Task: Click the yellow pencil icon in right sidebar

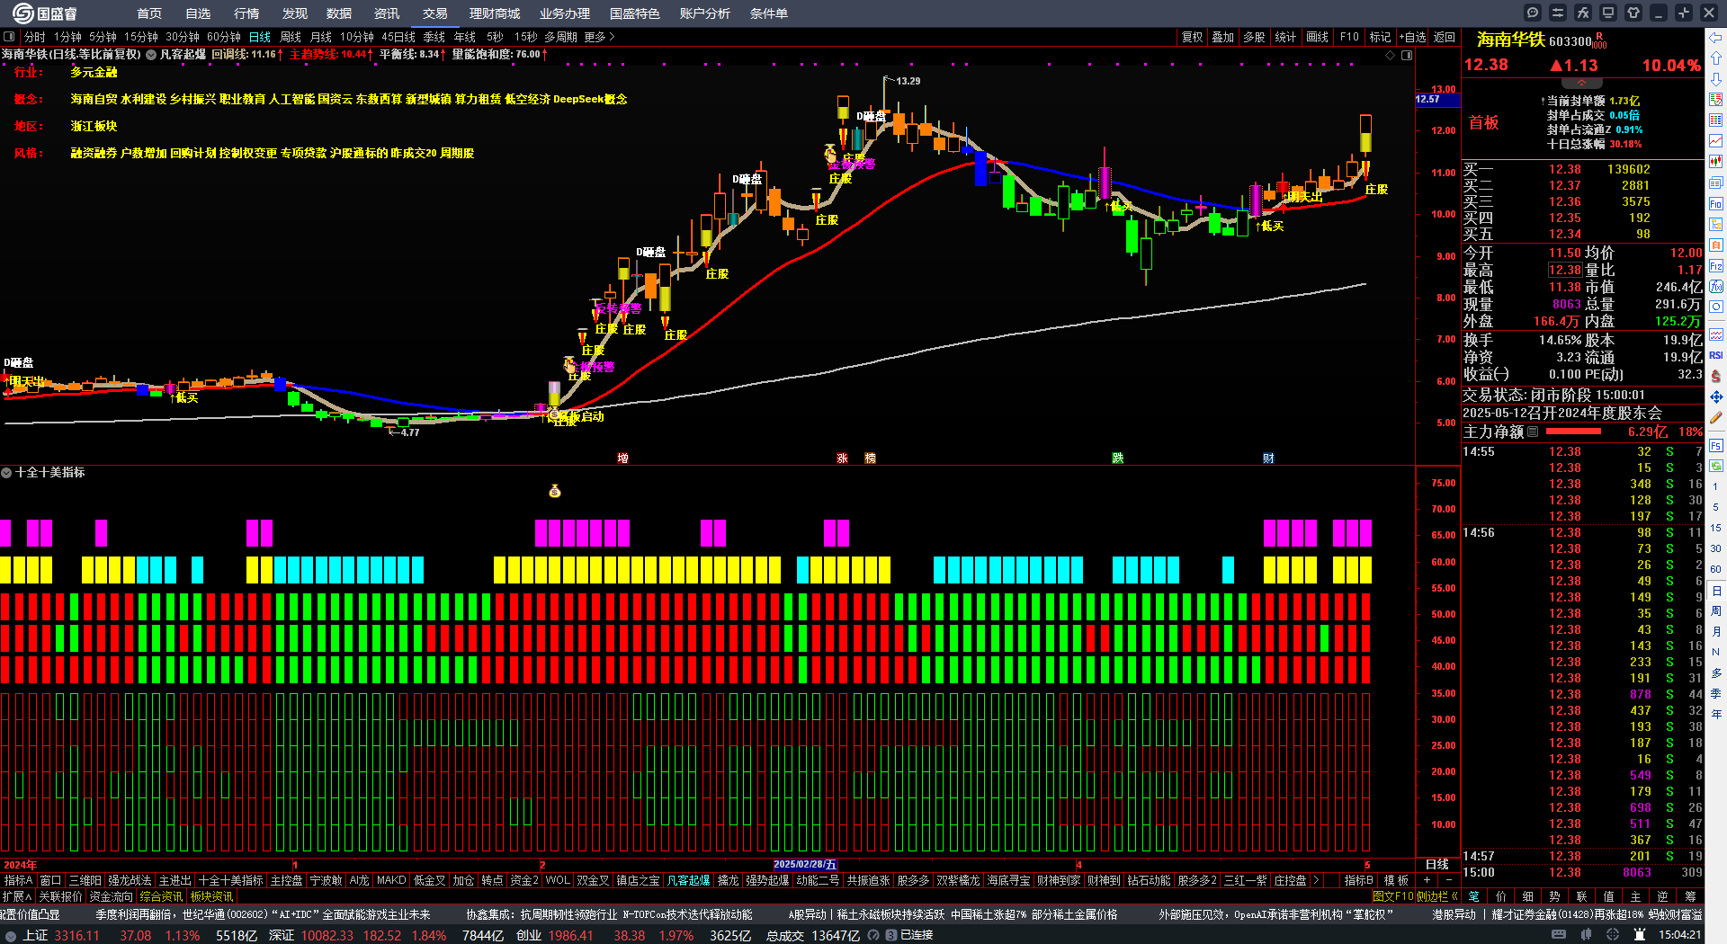Action: click(x=1716, y=418)
